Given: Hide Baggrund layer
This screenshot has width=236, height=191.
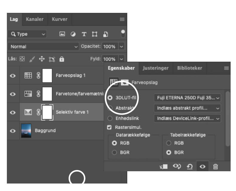Looking at the screenshot, I should [13, 131].
